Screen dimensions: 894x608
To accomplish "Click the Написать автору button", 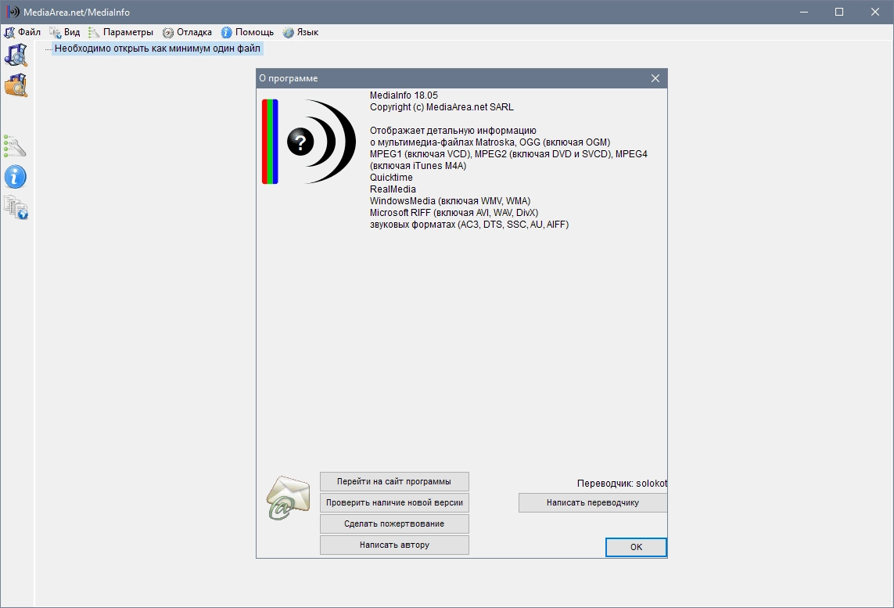I will 394,545.
